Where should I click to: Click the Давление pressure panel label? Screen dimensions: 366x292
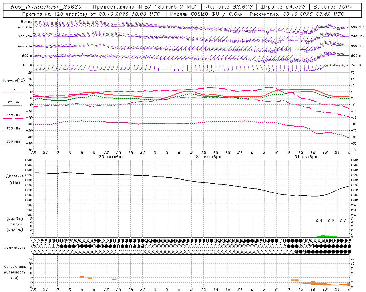point(15,176)
